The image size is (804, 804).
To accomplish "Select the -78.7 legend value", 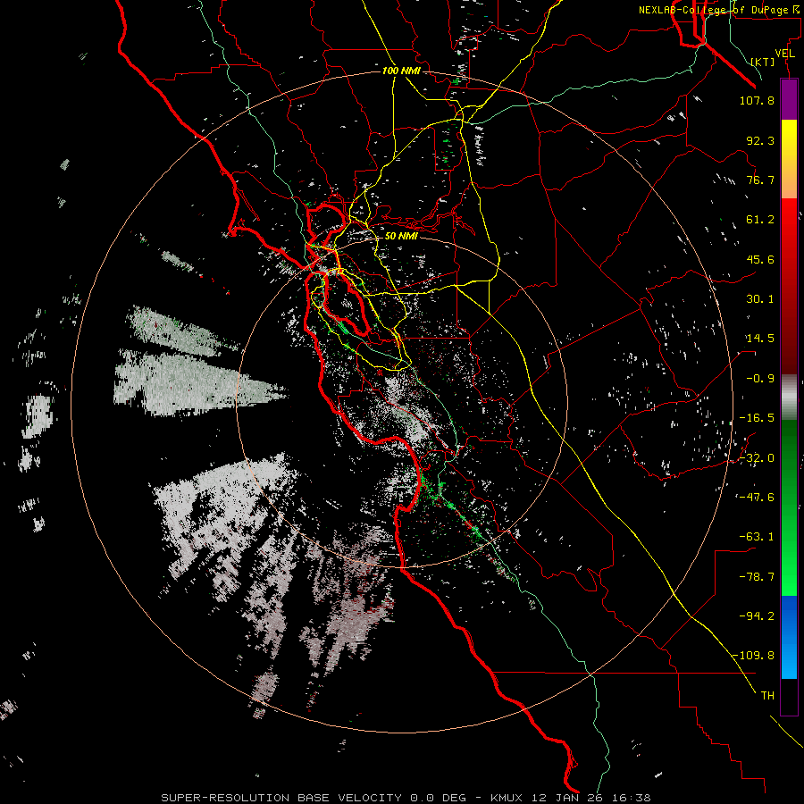I will point(757,577).
